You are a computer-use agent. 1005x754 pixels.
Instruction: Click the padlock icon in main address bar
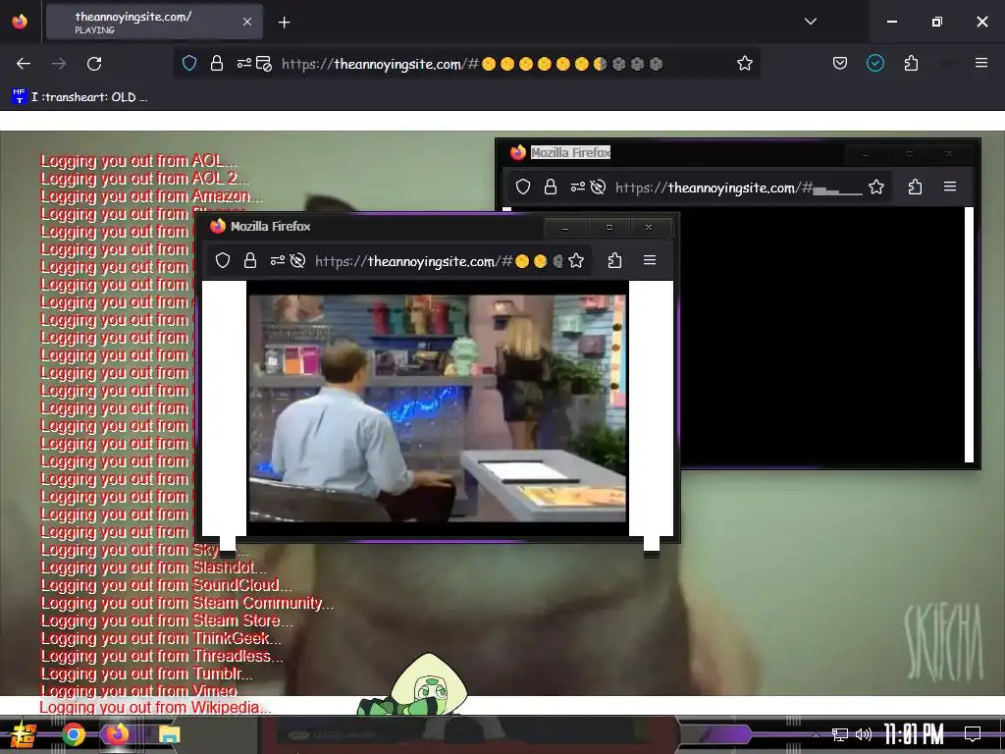tap(217, 63)
